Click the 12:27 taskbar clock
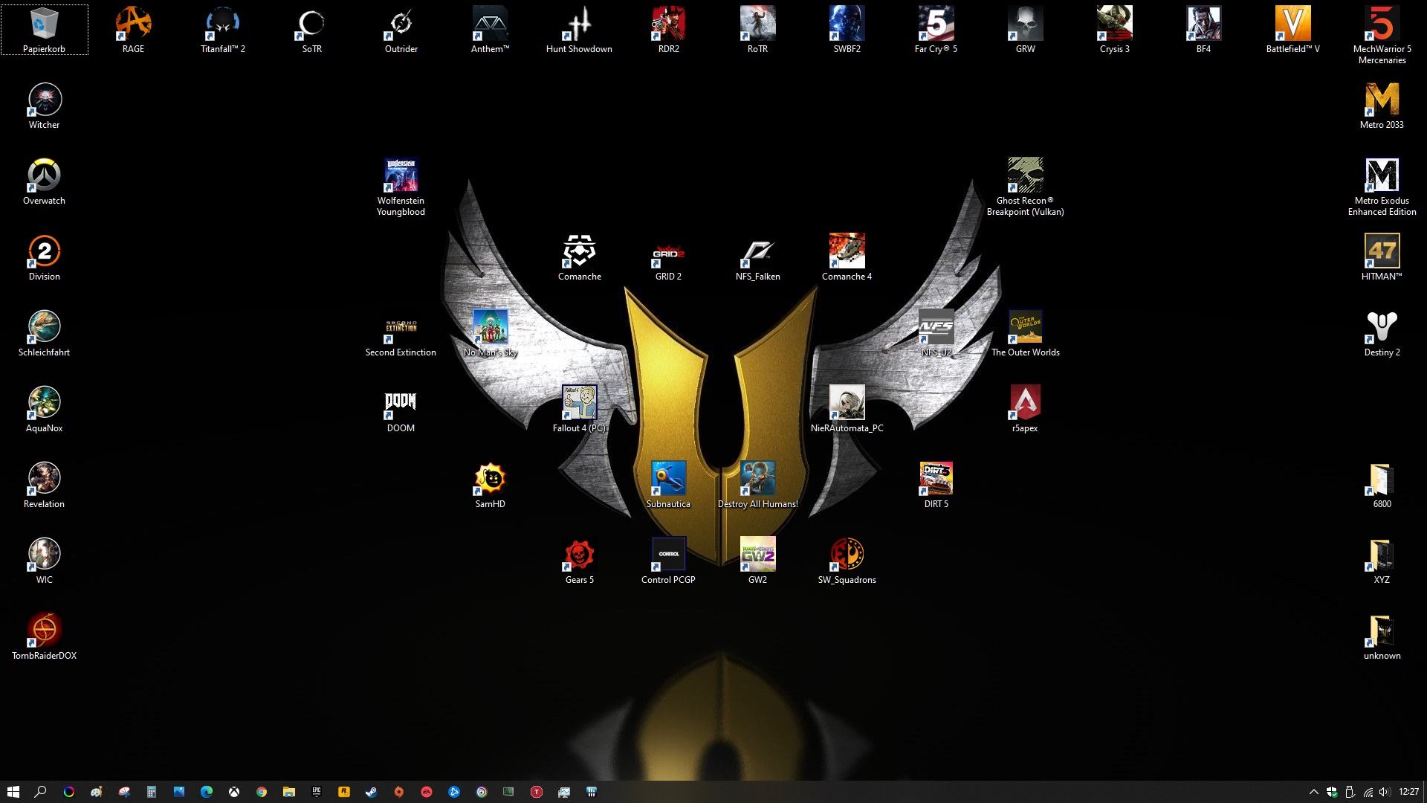The width and height of the screenshot is (1427, 803). 1408,792
